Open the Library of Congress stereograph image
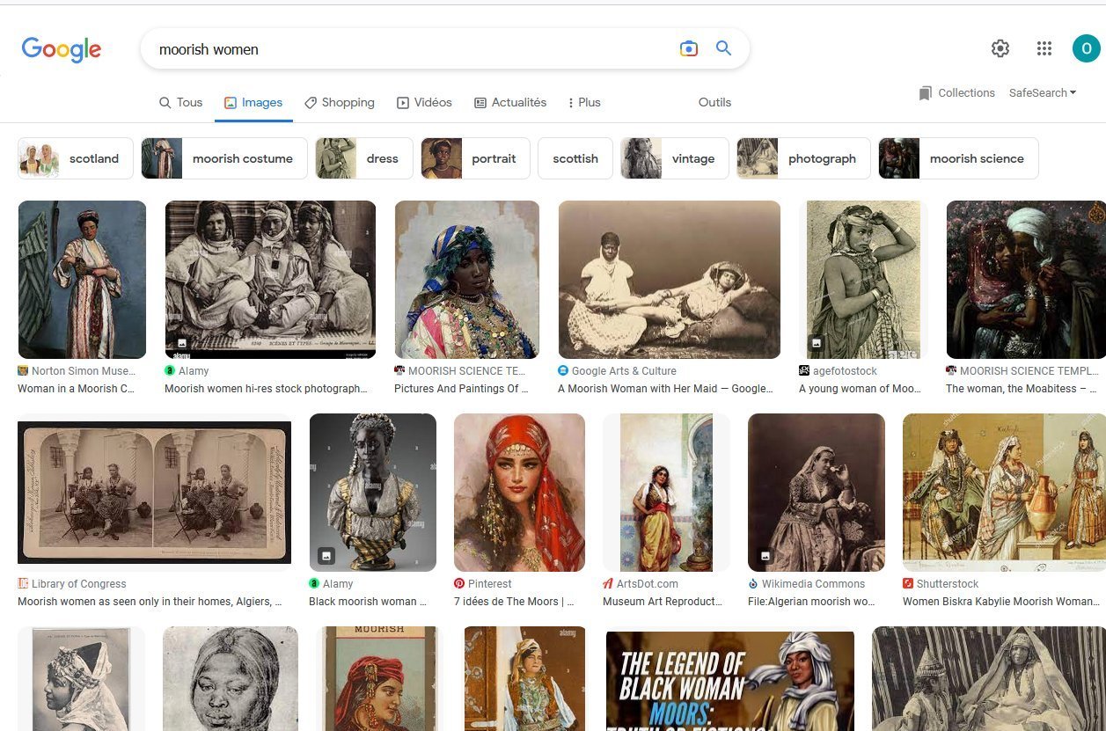This screenshot has height=731, width=1106. tap(155, 493)
